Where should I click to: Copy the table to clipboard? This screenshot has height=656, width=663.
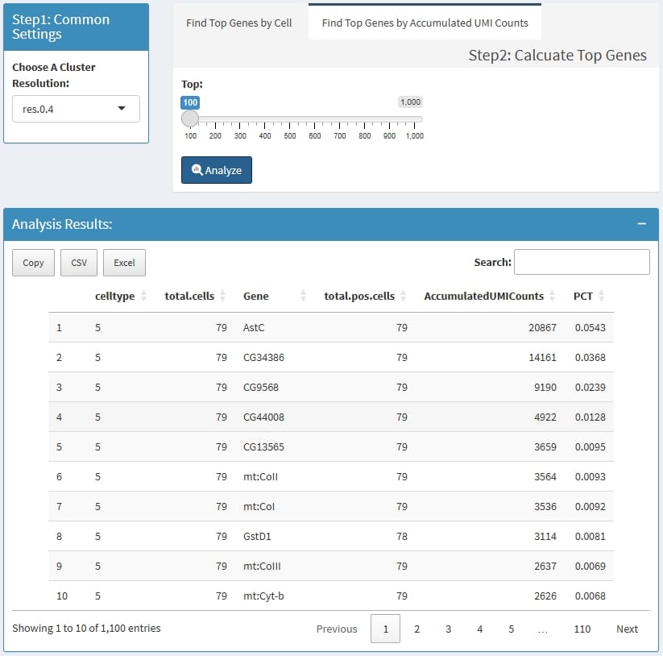pos(34,263)
